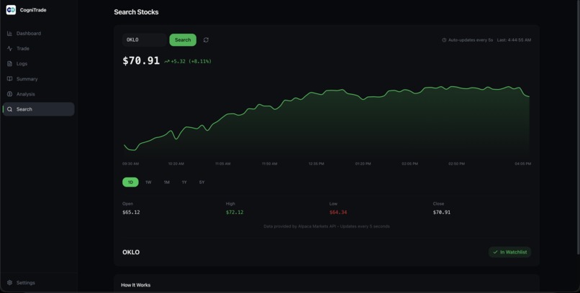
Task: Click the Trade activity pulse icon
Action: tap(9, 49)
